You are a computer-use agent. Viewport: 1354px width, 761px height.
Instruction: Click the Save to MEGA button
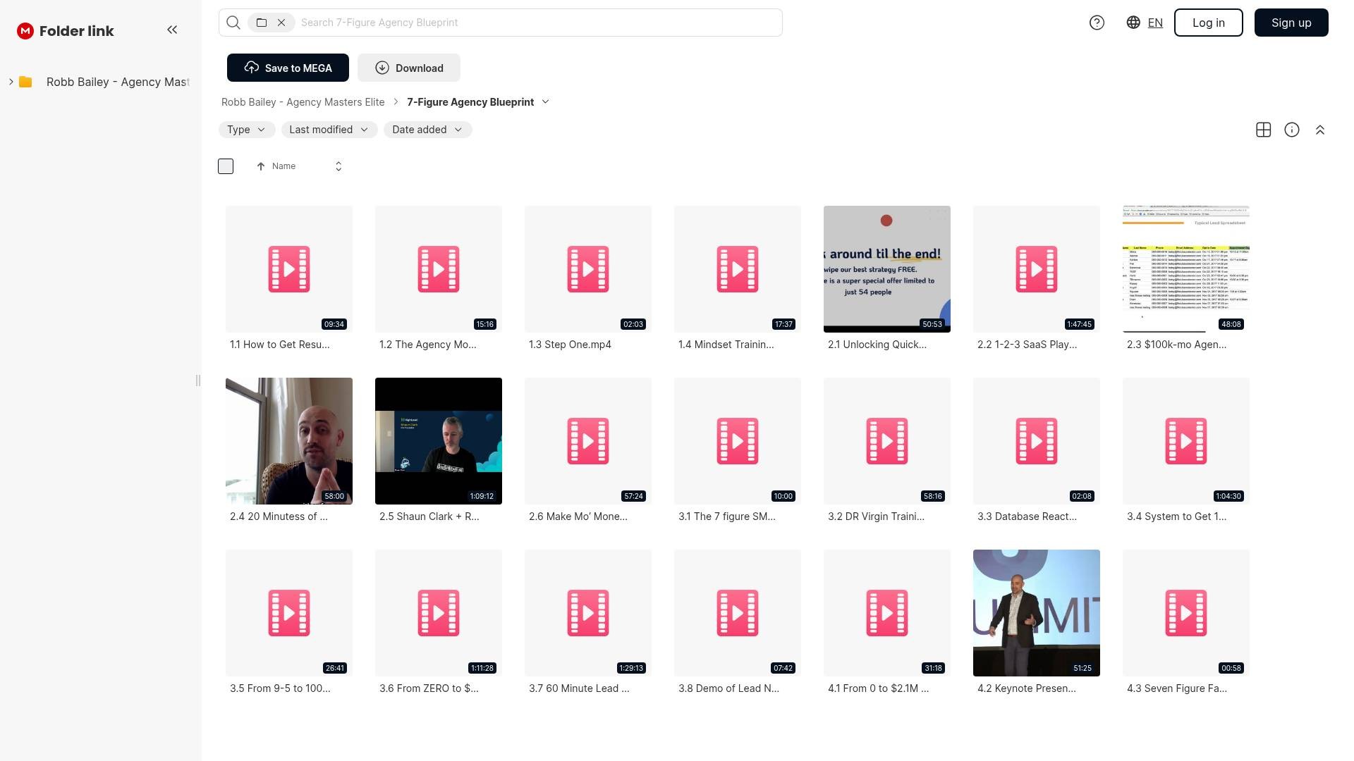tap(288, 68)
